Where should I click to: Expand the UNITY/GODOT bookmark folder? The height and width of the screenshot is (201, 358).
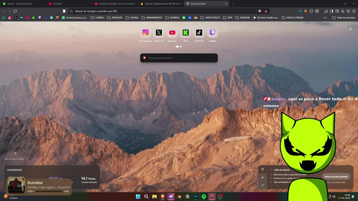(210, 18)
